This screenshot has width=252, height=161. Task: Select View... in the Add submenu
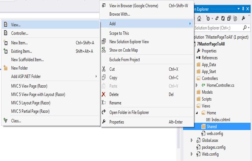(x=51, y=25)
